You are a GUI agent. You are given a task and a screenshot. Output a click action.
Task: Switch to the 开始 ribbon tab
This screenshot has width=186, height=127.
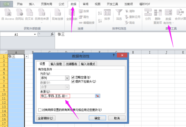point(20,4)
